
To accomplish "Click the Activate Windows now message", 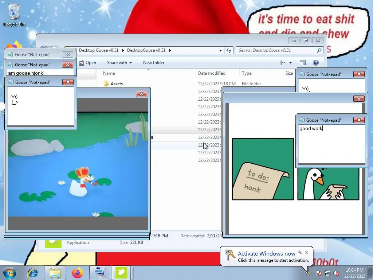I will pyautogui.click(x=267, y=254).
